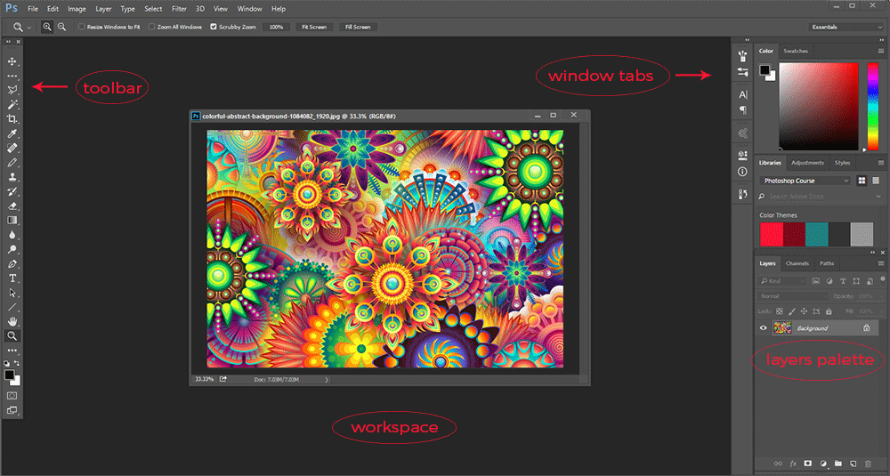Image resolution: width=890 pixels, height=476 pixels.
Task: Select the Blur tool
Action: (12, 235)
